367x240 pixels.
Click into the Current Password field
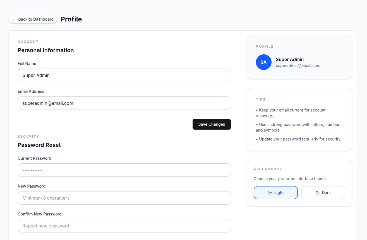coord(124,170)
